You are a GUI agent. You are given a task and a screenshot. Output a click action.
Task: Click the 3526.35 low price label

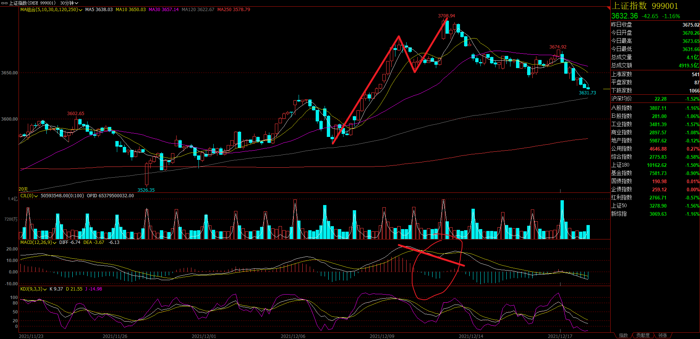pos(146,190)
